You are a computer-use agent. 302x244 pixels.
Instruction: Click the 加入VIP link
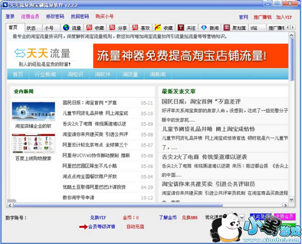tap(284, 17)
